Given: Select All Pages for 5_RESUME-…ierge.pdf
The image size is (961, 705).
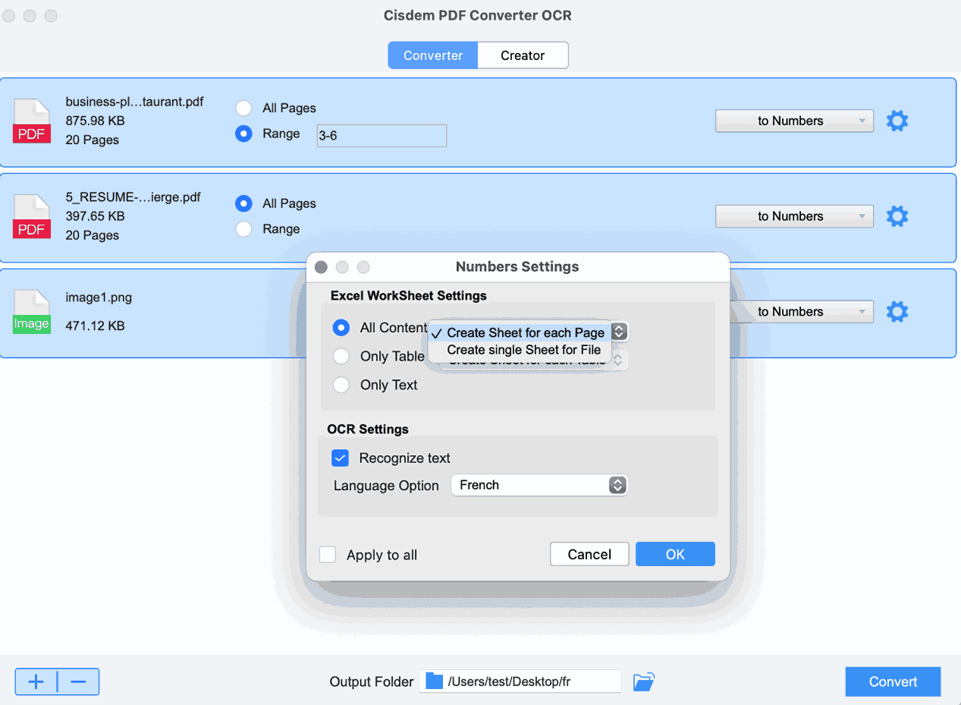Looking at the screenshot, I should tap(243, 203).
